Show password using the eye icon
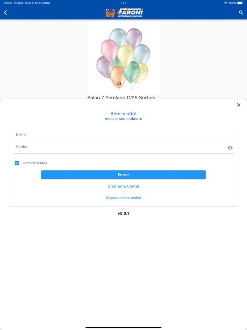Screen dimensions: 247x330 tap(230, 148)
